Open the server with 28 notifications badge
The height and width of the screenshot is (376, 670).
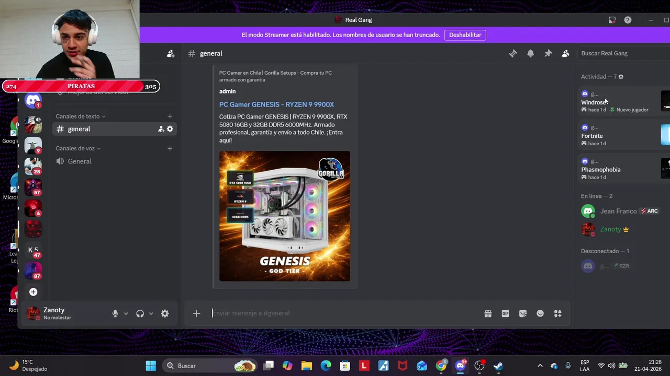(33, 166)
